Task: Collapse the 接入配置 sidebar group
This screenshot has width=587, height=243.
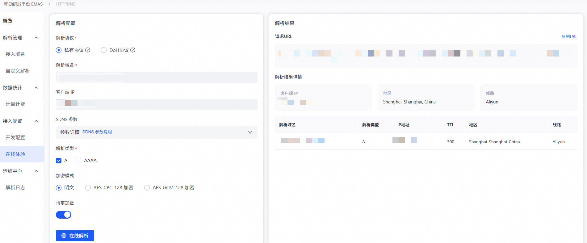Action: coord(36,121)
